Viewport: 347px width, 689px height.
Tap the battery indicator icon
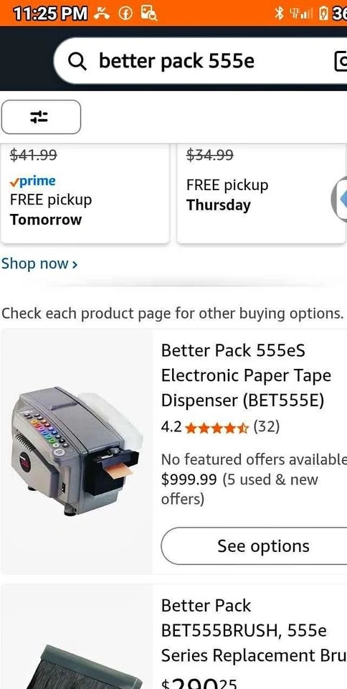pos(324,14)
